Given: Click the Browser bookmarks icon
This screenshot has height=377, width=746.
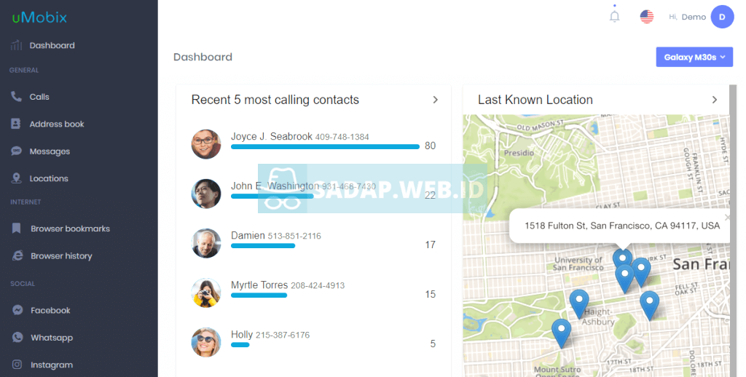Looking at the screenshot, I should coord(16,229).
